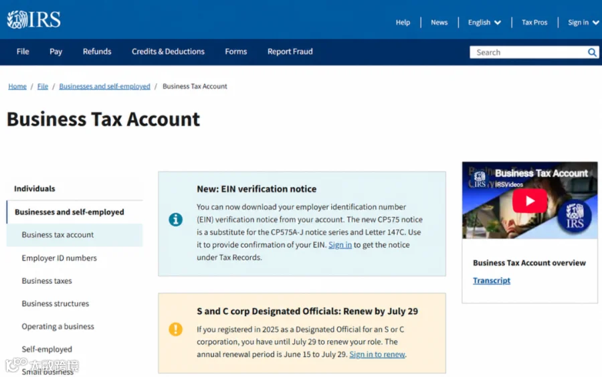Click Sign in to renew link
Image resolution: width=602 pixels, height=377 pixels.
[x=377, y=354]
